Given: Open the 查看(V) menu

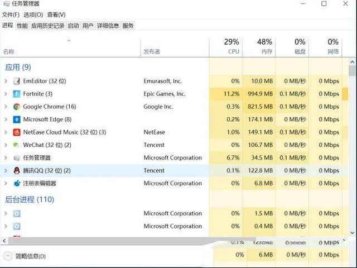Looking at the screenshot, I should [x=56, y=15].
